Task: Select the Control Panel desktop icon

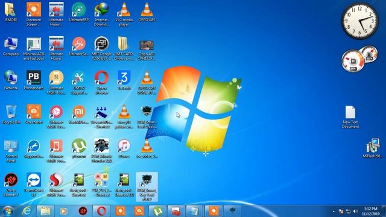Action: [x=11, y=151]
